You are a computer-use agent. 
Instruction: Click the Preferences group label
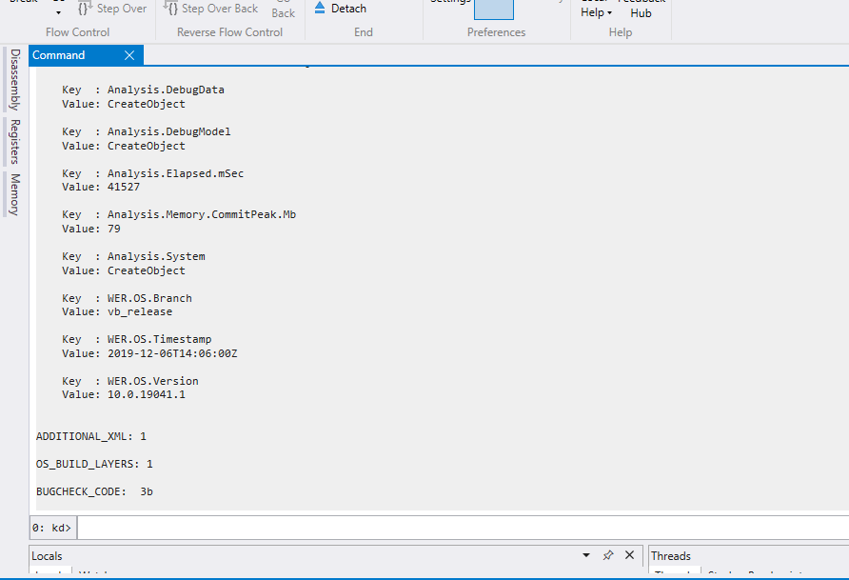pyautogui.click(x=497, y=32)
